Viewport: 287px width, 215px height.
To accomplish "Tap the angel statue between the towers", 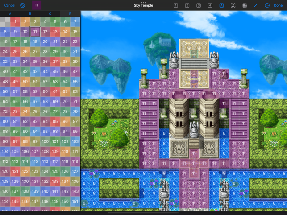I will [x=194, y=129].
